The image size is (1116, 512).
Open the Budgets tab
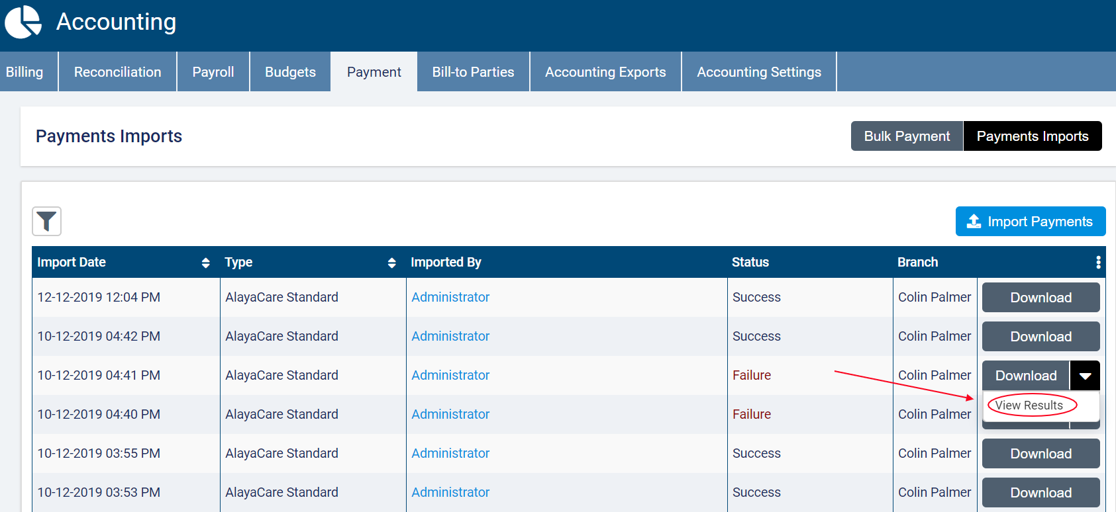click(290, 72)
